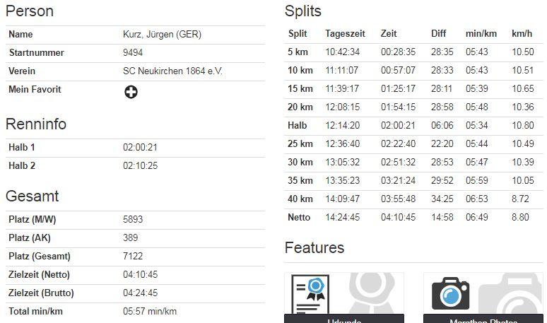Open the Marathon Photos camera icon
Viewport: 547px width, 323px height.
(x=450, y=294)
